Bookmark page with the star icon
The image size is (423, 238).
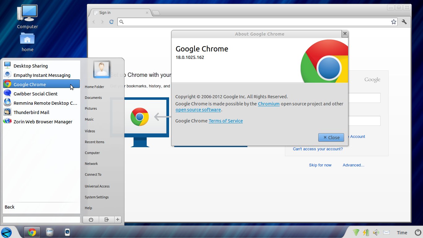coord(394,22)
